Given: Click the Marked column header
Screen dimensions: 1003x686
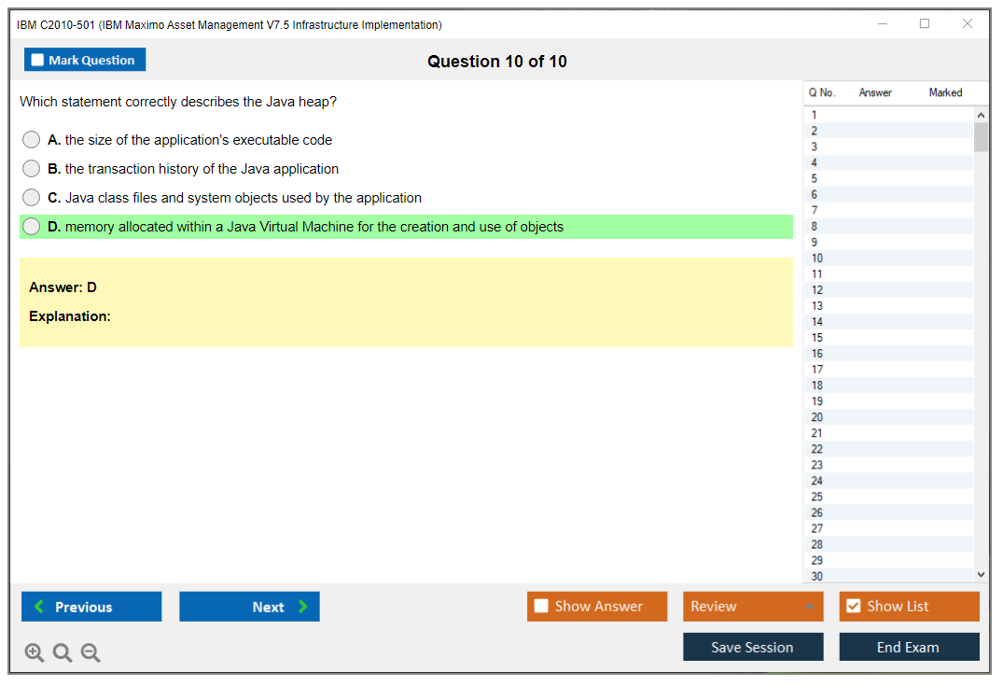Looking at the screenshot, I should coord(945,92).
